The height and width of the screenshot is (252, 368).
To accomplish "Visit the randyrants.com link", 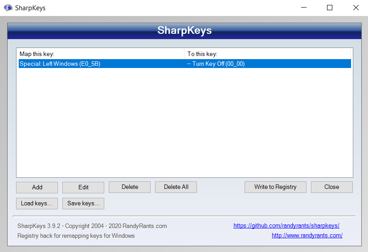I will 307,236.
